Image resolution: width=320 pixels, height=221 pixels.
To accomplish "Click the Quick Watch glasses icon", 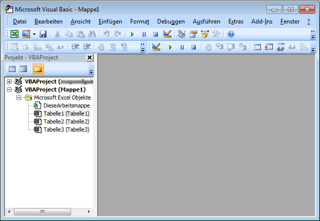I will pyautogui.click(x=292, y=47).
